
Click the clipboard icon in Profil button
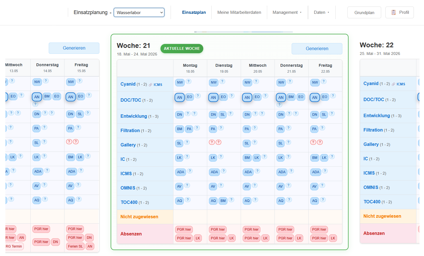pyautogui.click(x=394, y=12)
